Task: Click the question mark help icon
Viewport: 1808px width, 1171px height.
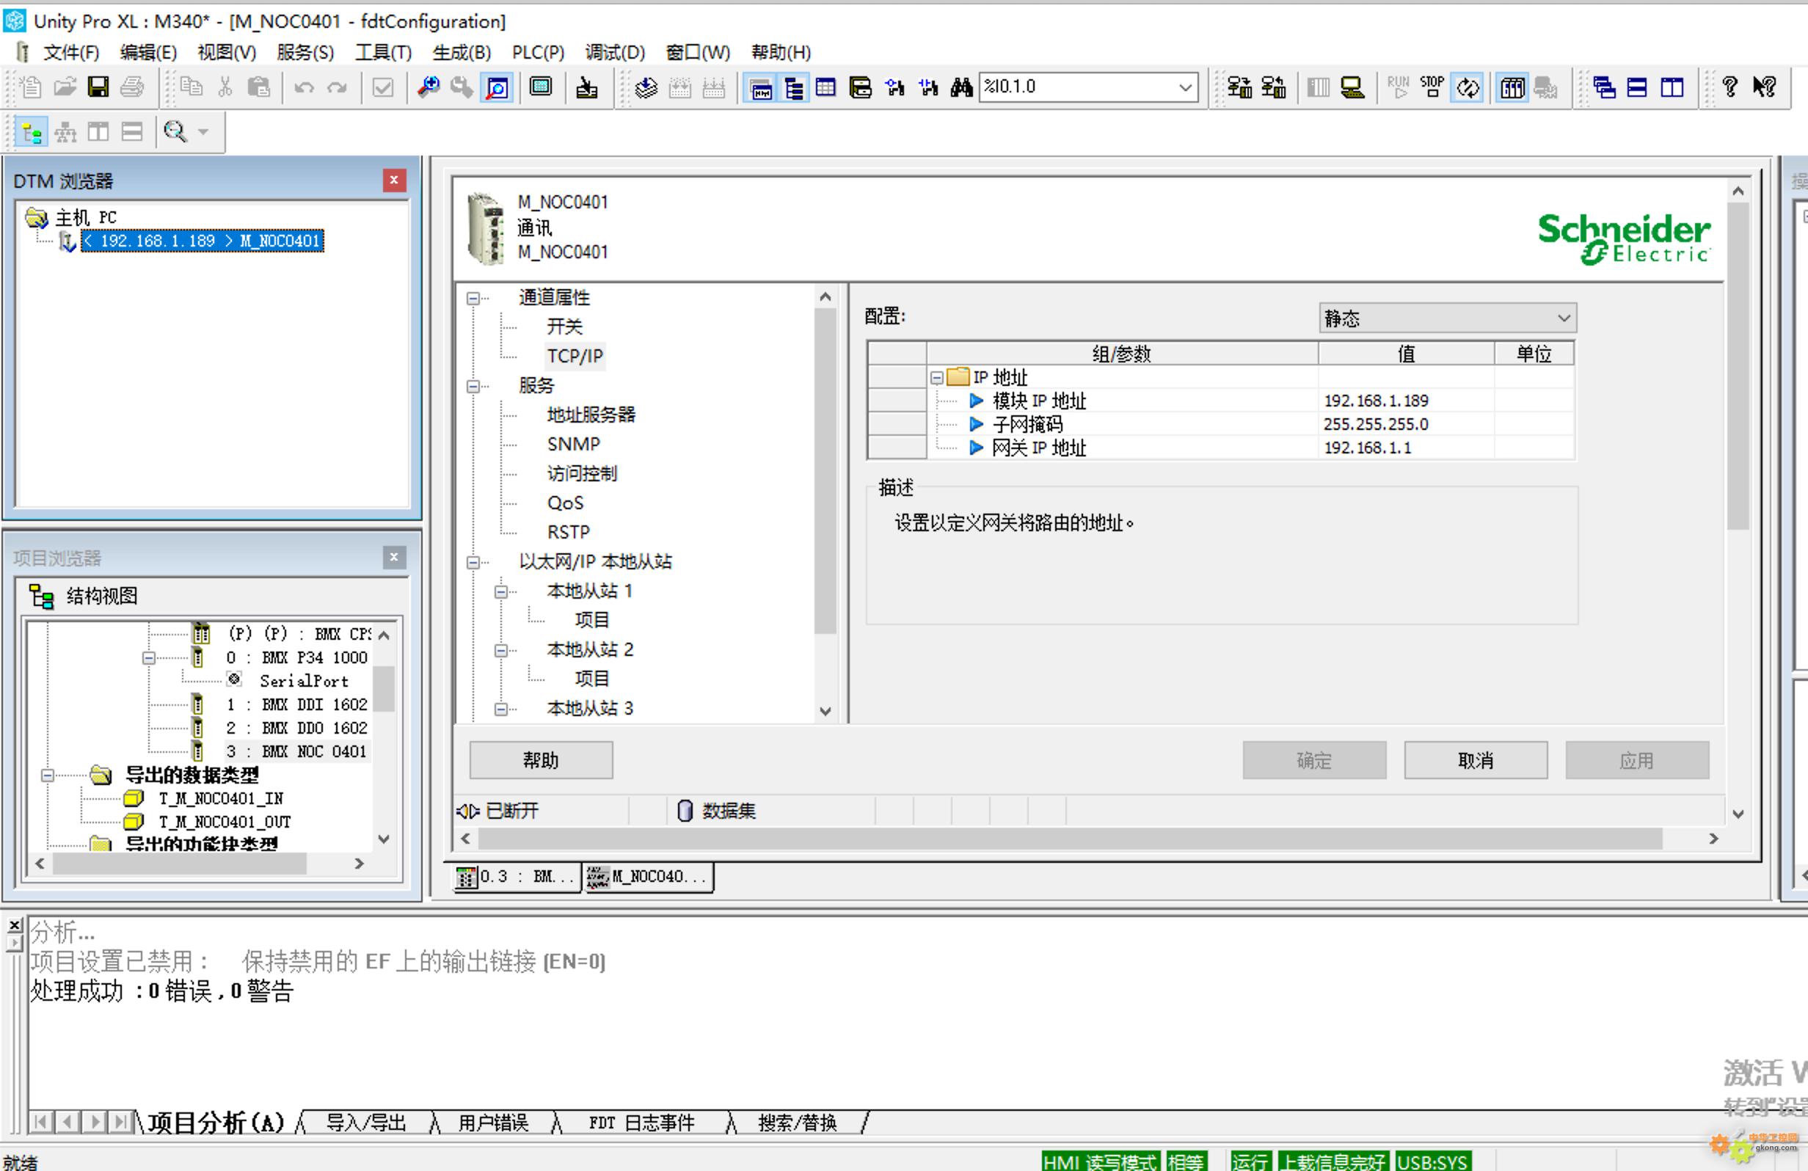Action: [1729, 87]
